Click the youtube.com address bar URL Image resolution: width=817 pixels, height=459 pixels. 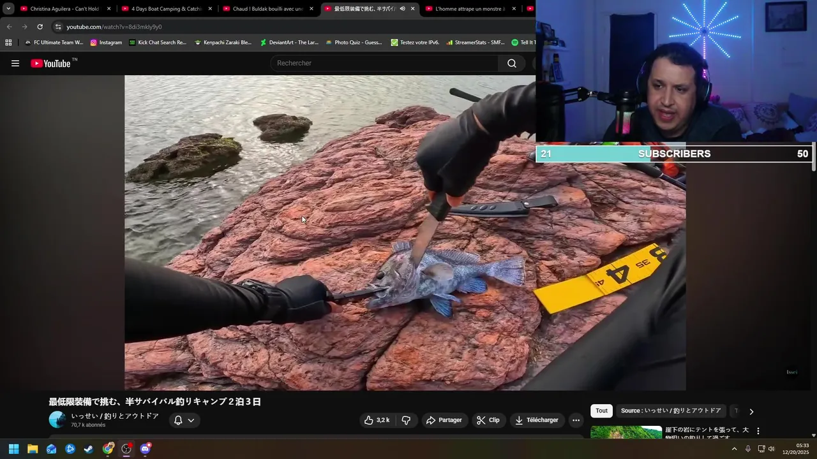(x=114, y=27)
